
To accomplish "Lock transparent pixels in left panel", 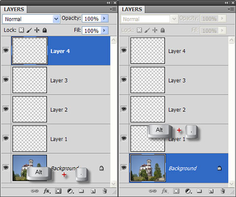I will click(21, 30).
